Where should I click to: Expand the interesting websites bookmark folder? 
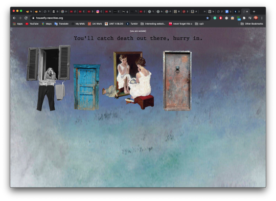153,24
